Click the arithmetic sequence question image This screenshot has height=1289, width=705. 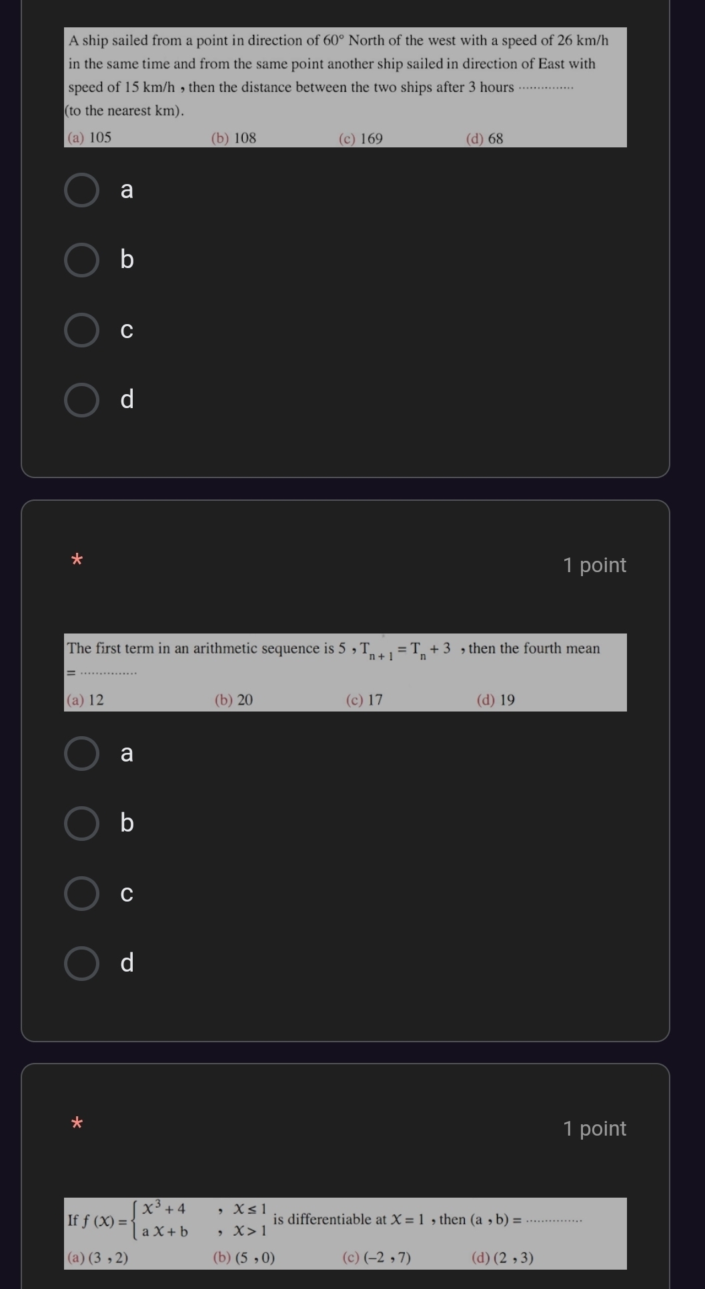click(345, 672)
